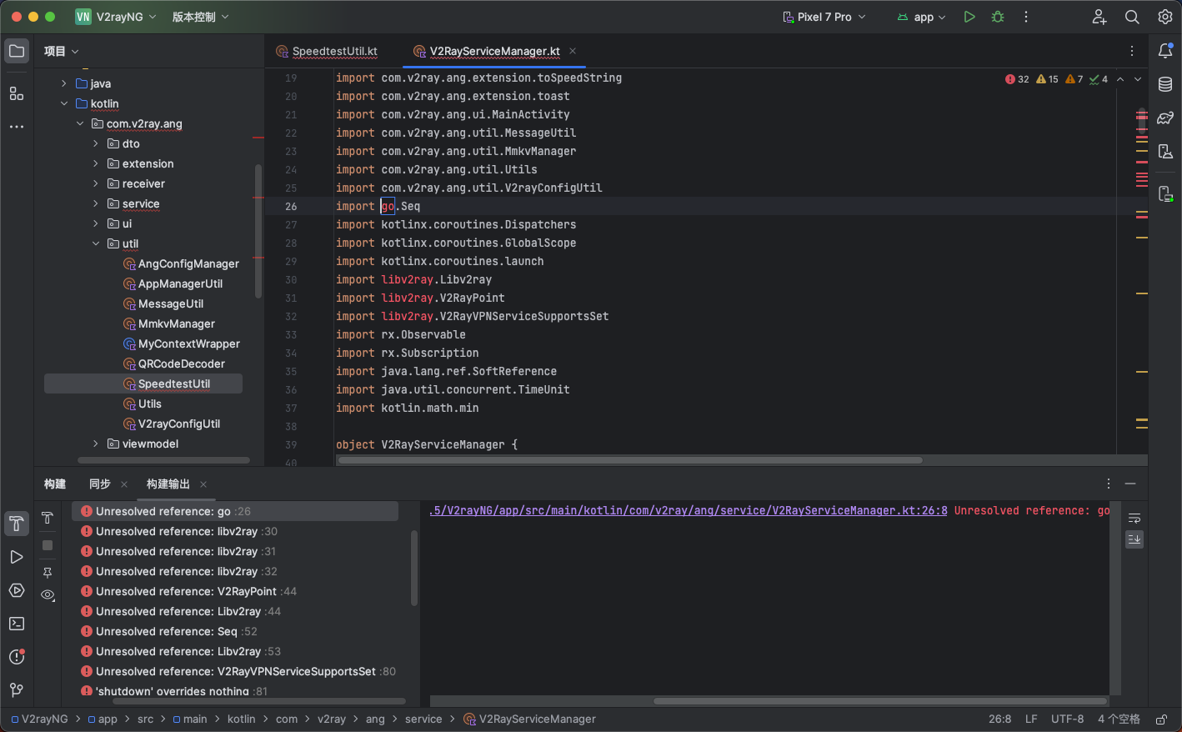Pin the Build output window
This screenshot has height=732, width=1182.
click(48, 574)
